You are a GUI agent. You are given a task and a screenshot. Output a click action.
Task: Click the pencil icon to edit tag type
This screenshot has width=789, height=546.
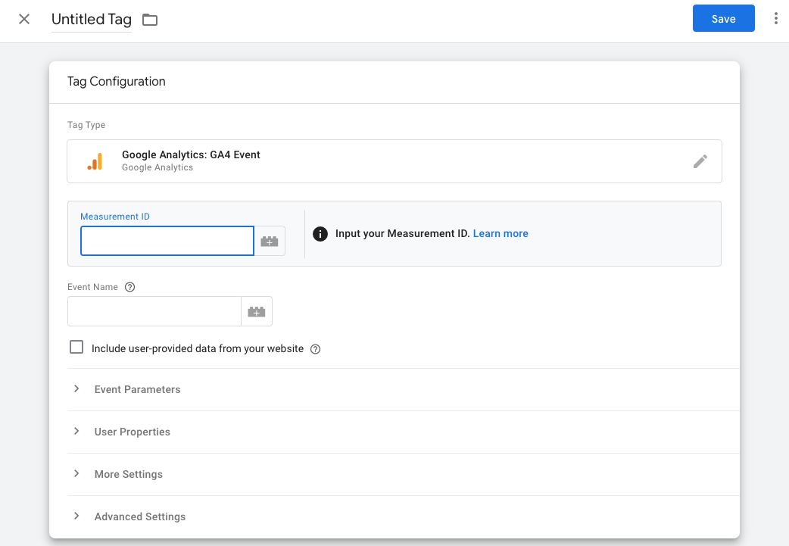tap(700, 161)
